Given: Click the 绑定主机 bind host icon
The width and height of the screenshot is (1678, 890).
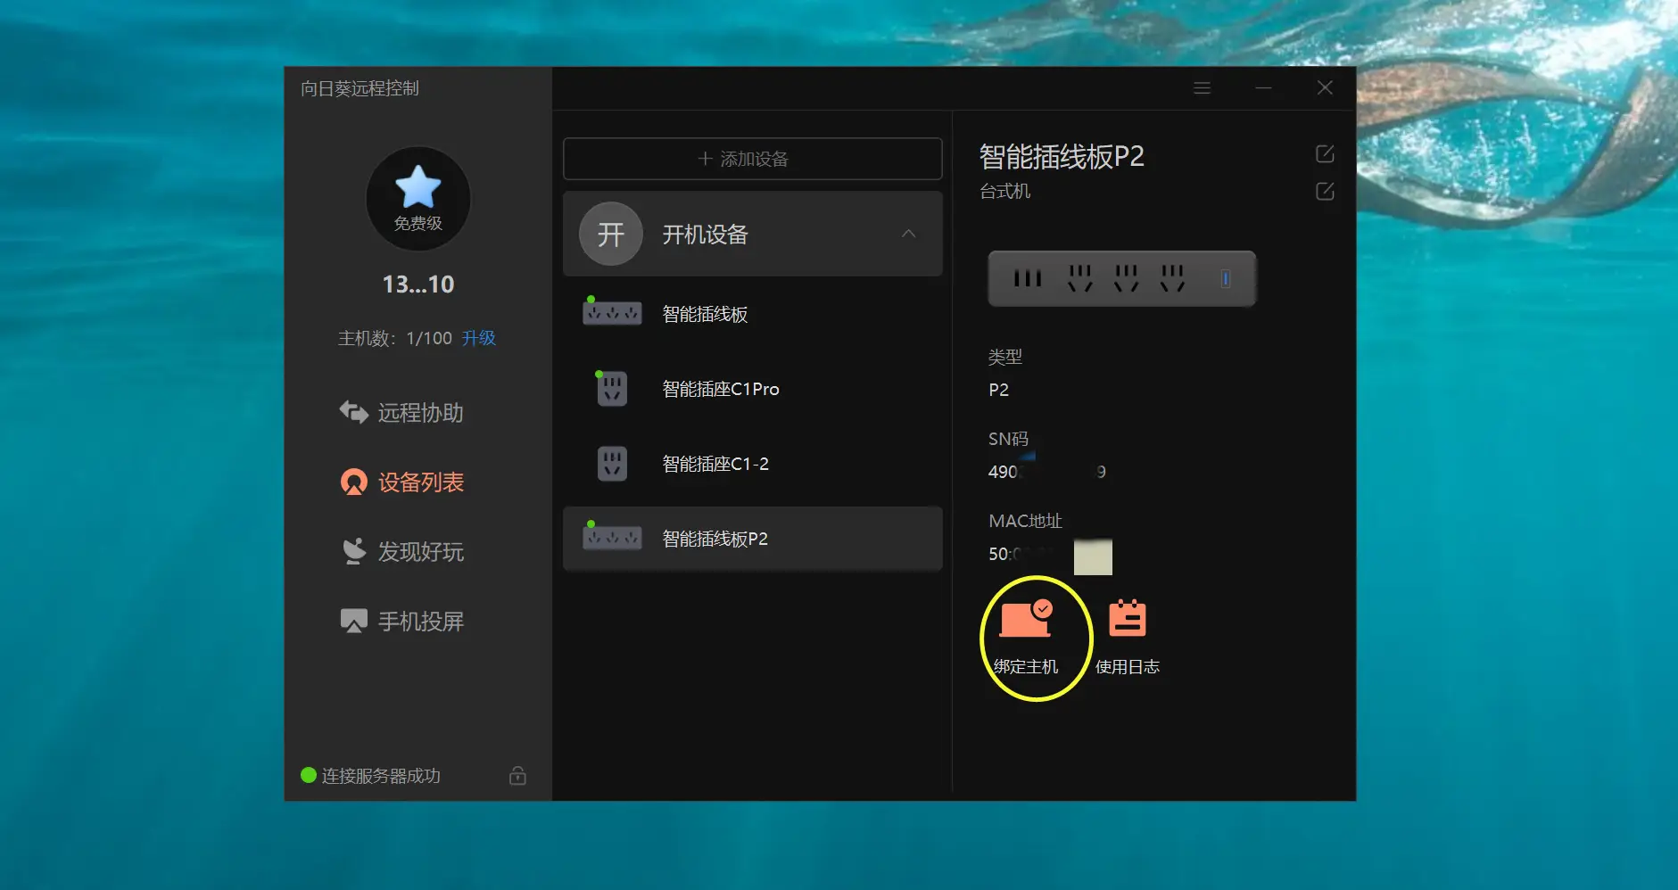Looking at the screenshot, I should 1026,618.
